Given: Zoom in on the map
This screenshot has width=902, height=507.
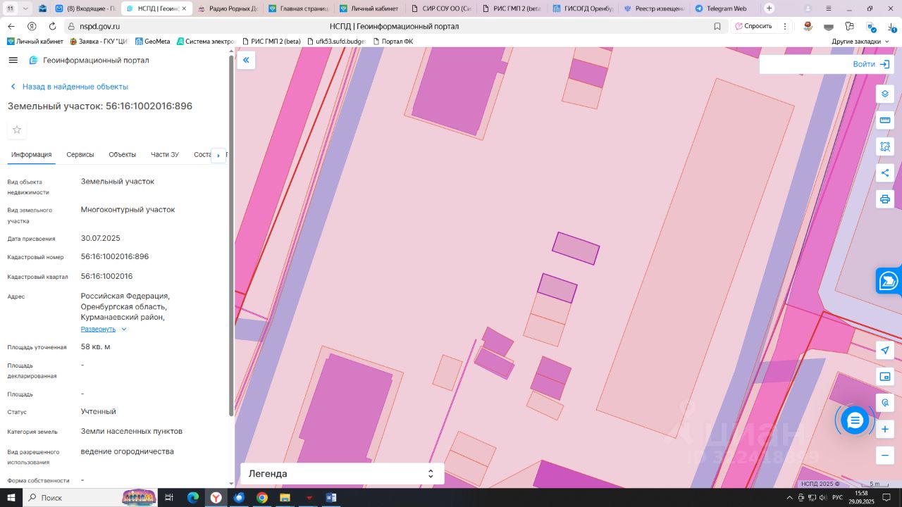Looking at the screenshot, I should (885, 429).
